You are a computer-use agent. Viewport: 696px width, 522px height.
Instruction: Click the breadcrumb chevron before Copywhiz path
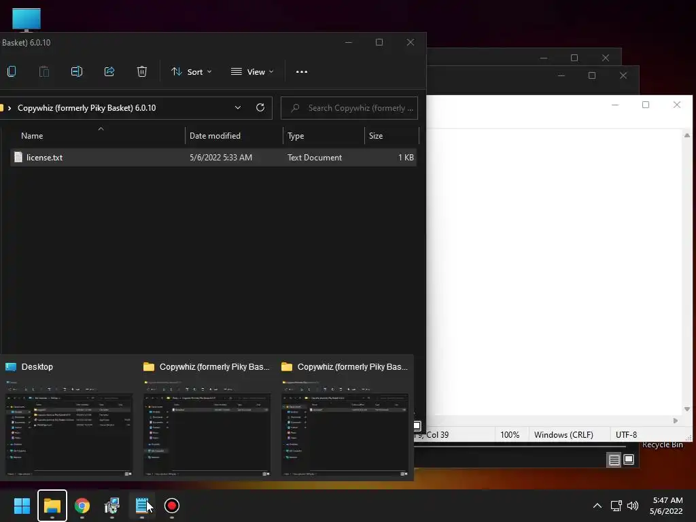tap(10, 108)
